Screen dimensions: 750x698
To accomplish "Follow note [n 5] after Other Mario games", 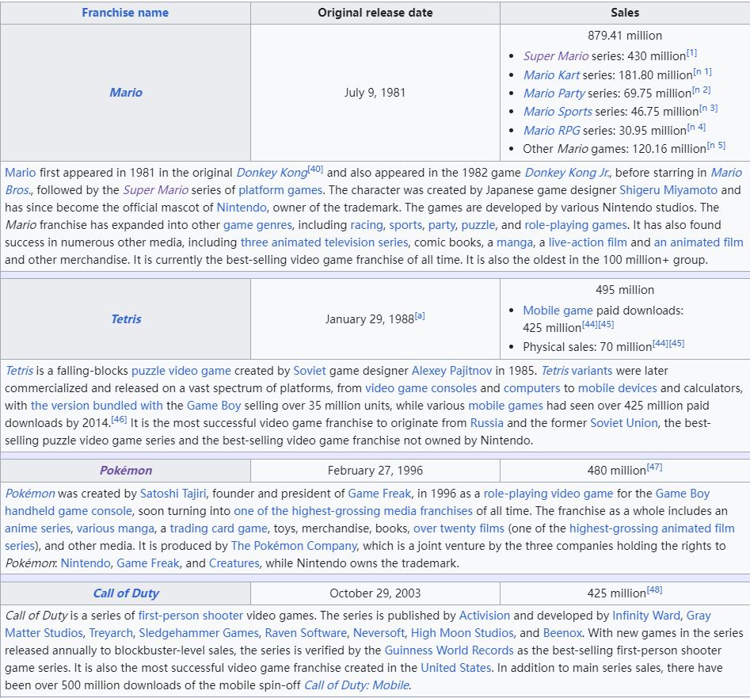I will [x=716, y=146].
